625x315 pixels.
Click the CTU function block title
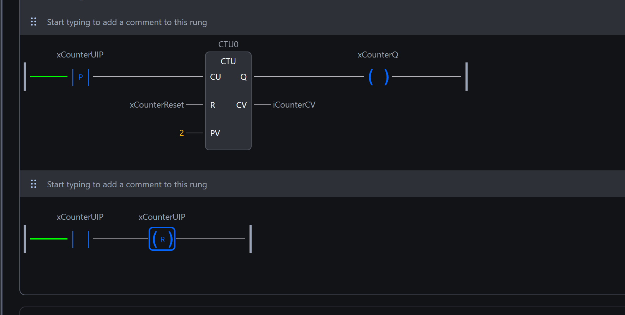228,61
